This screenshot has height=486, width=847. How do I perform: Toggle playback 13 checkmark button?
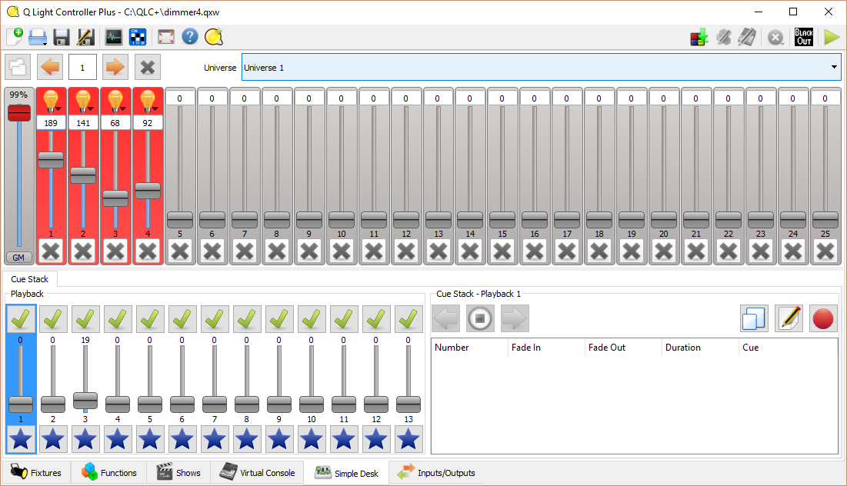[408, 318]
